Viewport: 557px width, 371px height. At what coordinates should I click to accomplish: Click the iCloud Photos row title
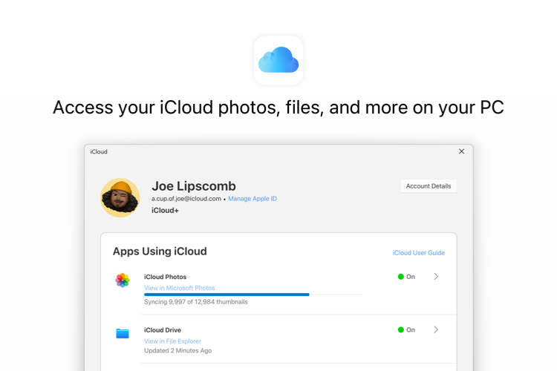pos(165,277)
